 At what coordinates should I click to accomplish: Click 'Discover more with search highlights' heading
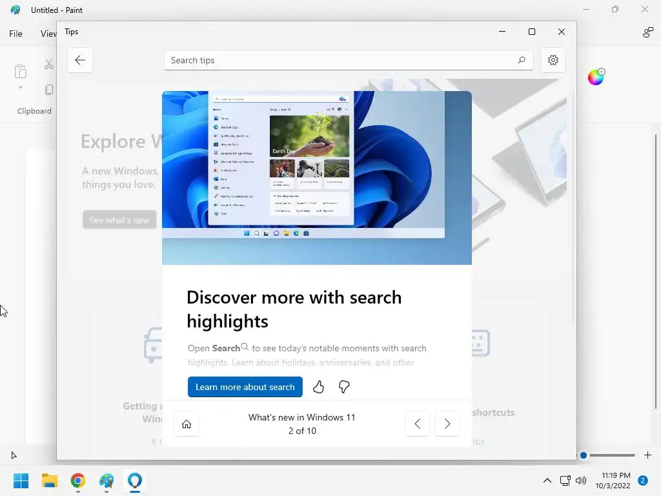coord(294,309)
